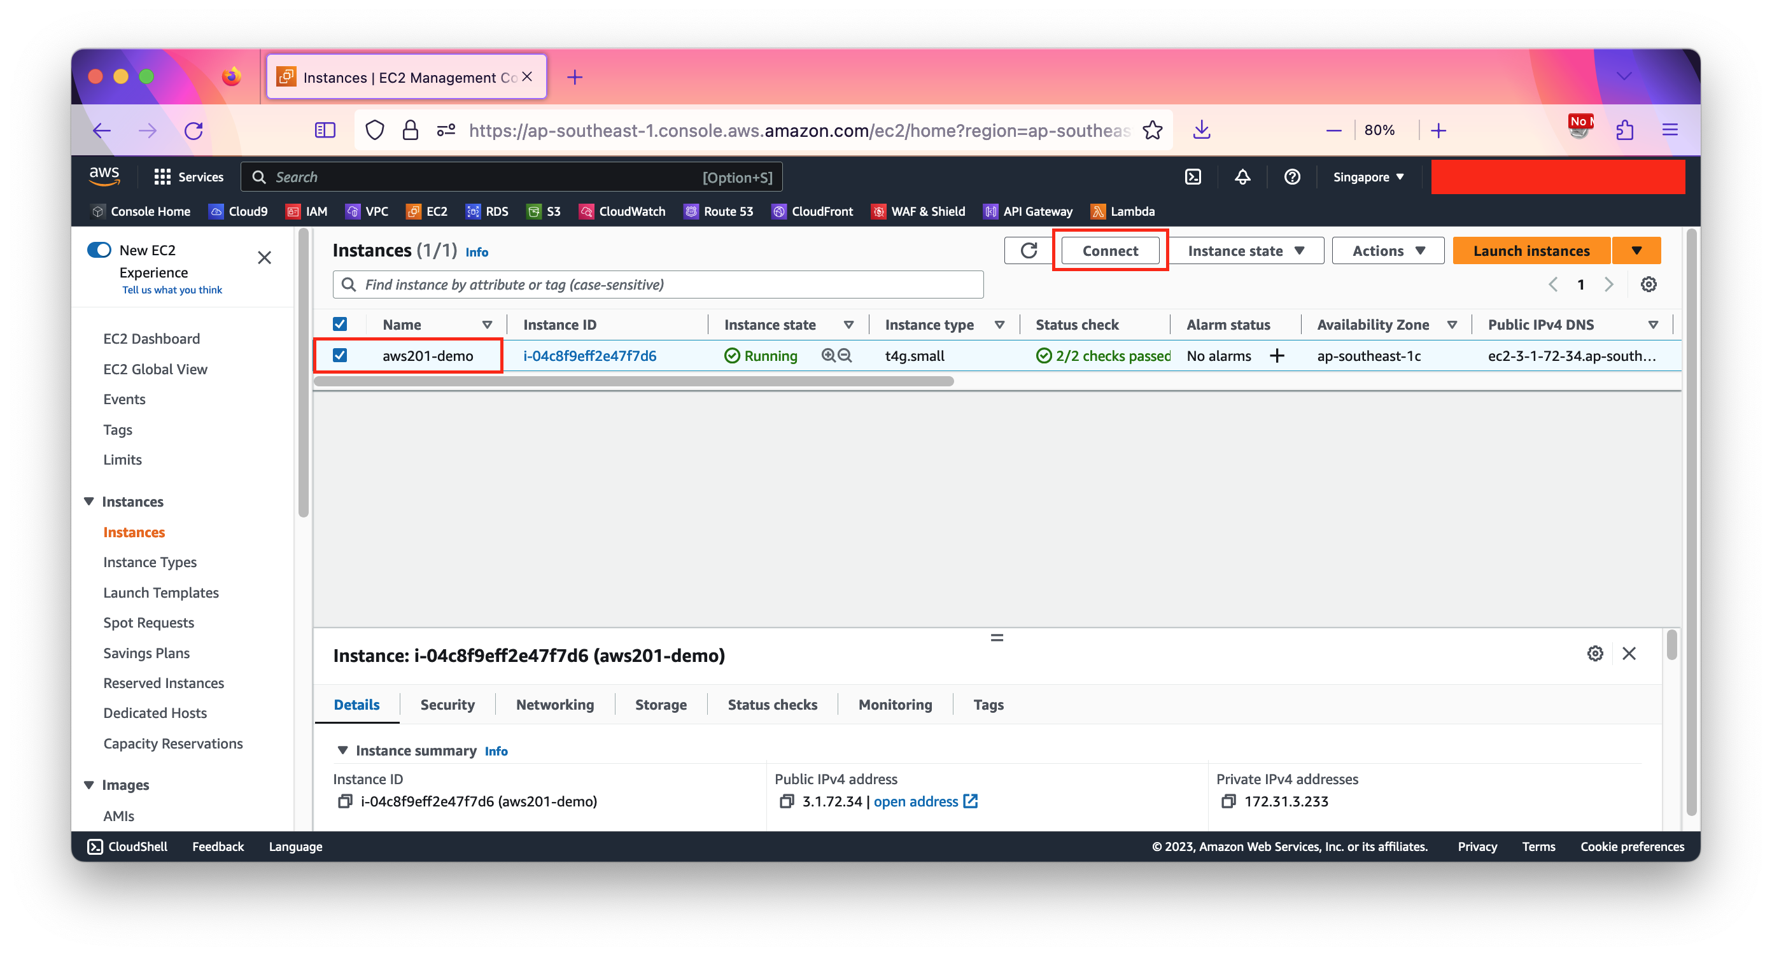This screenshot has width=1772, height=956.
Task: Click the tracking protection shield icon
Action: click(x=374, y=130)
